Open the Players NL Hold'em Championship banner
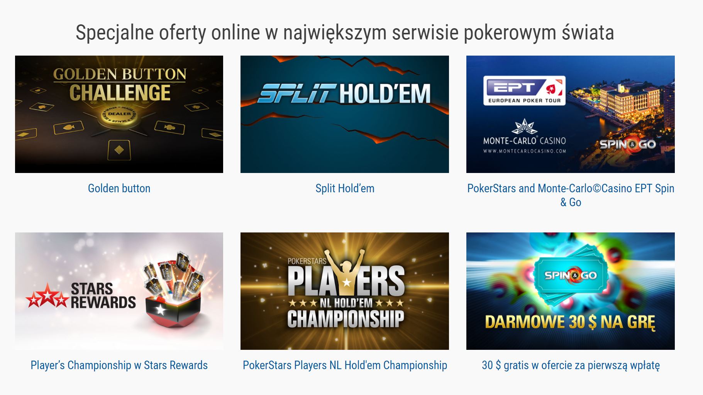 pos(344,291)
